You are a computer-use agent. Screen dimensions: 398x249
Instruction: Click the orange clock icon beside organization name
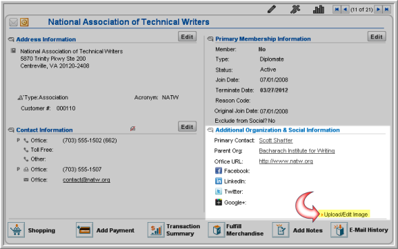coord(24,22)
